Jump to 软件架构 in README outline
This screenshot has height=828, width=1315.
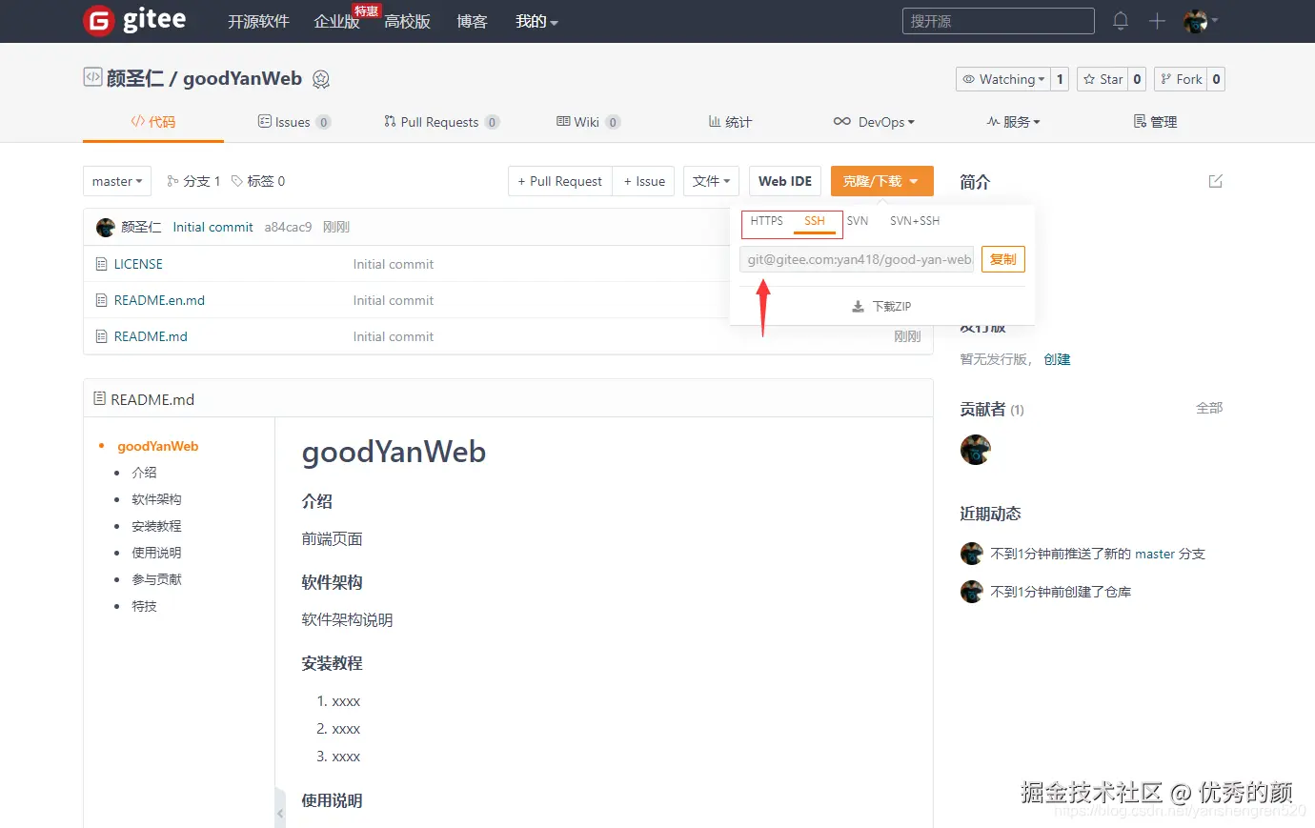click(x=156, y=499)
